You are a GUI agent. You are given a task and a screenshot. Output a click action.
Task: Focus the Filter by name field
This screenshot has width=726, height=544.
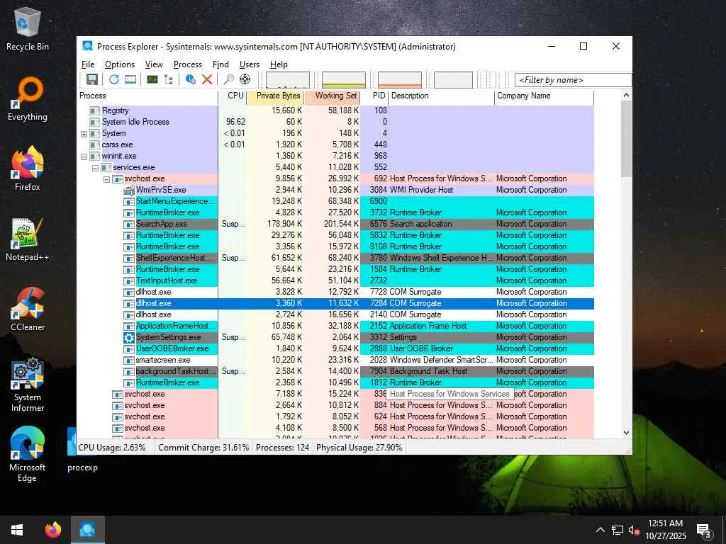[x=573, y=80]
